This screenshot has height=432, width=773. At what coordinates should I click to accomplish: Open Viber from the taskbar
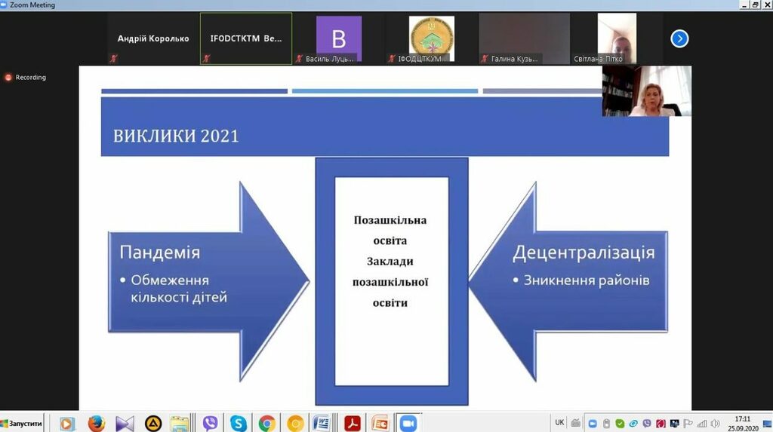(x=210, y=423)
